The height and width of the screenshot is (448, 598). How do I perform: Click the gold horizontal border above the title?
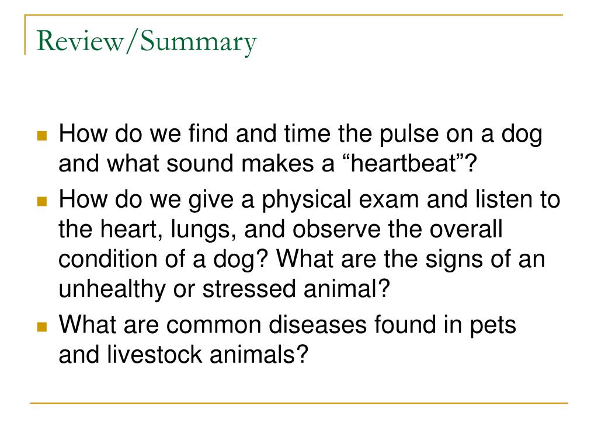(x=294, y=15)
